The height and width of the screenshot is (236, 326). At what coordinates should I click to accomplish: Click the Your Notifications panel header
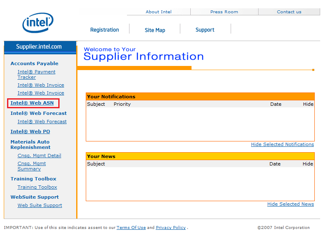200,97
